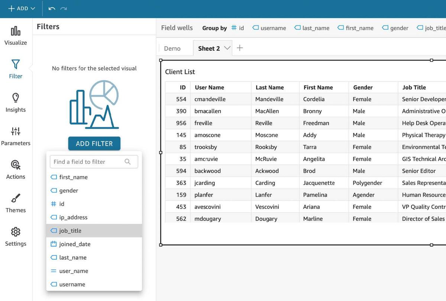Add a new sheet with plus icon
Screen dimensions: 446x301
pos(240,48)
